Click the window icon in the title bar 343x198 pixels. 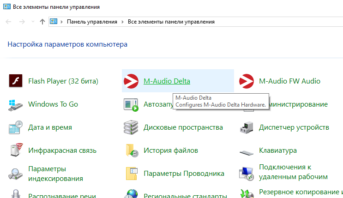pyautogui.click(x=7, y=6)
